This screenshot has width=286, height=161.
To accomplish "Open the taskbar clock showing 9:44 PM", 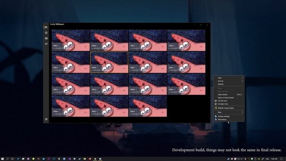I will click(274, 159).
